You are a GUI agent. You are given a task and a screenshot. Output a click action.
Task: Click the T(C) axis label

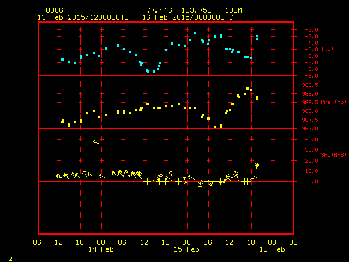click(x=327, y=49)
